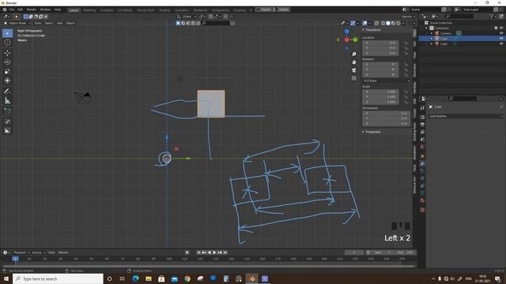
Task: Click green Y axis on navigation gizmo
Action: pos(355,40)
